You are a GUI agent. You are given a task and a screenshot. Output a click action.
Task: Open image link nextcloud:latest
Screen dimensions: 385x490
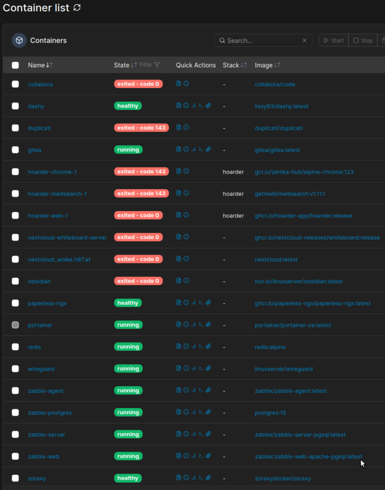pyautogui.click(x=276, y=259)
